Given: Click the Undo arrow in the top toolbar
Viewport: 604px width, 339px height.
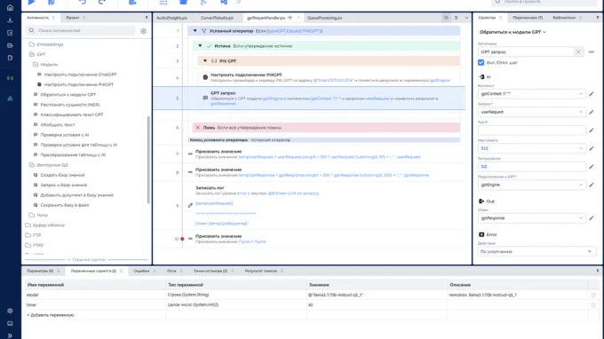Looking at the screenshot, I should [x=82, y=3].
